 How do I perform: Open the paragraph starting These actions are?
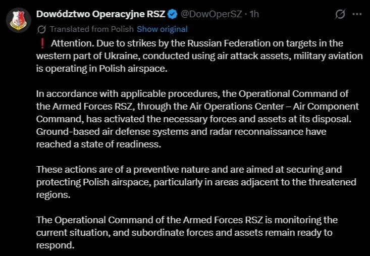(x=196, y=182)
